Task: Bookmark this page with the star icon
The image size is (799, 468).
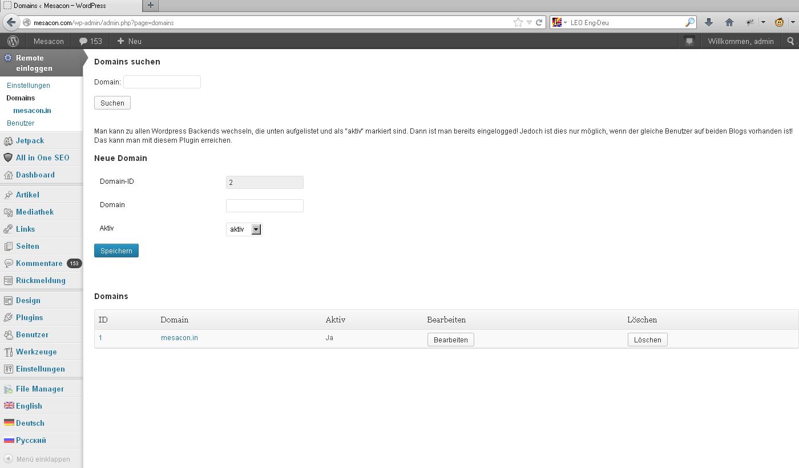Action: click(x=518, y=22)
